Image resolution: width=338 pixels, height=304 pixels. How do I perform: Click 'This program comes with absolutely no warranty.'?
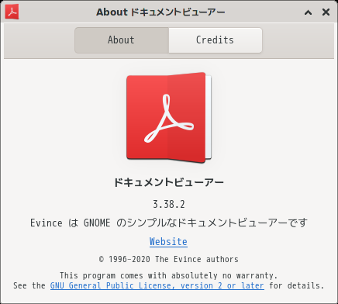[169, 275]
